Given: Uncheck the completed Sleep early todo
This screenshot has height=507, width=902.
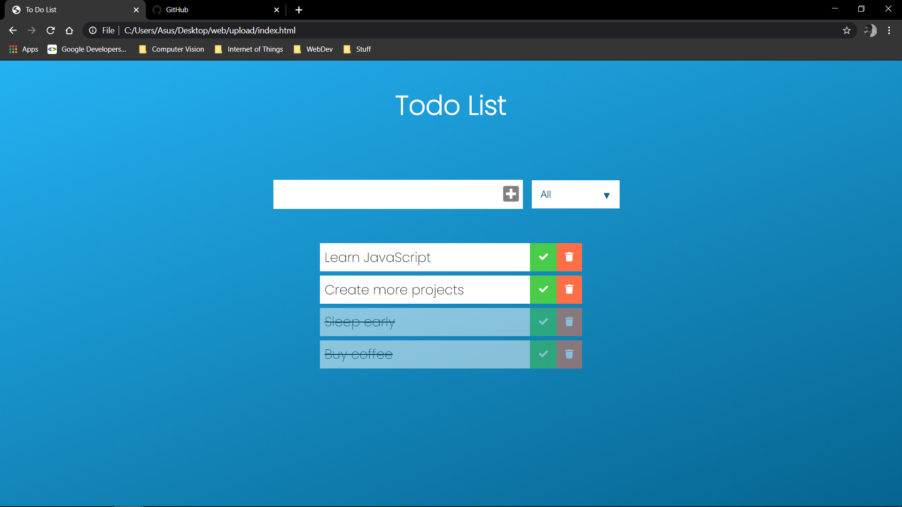Looking at the screenshot, I should (x=543, y=322).
